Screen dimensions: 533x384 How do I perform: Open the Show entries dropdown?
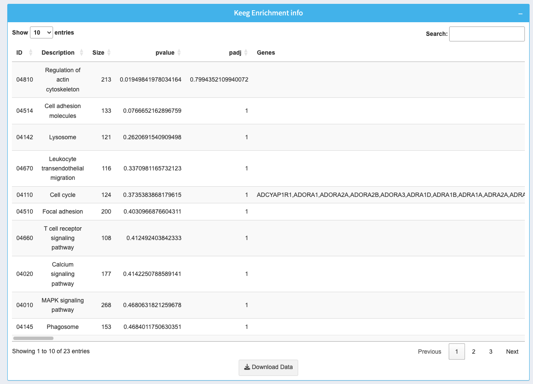point(41,32)
